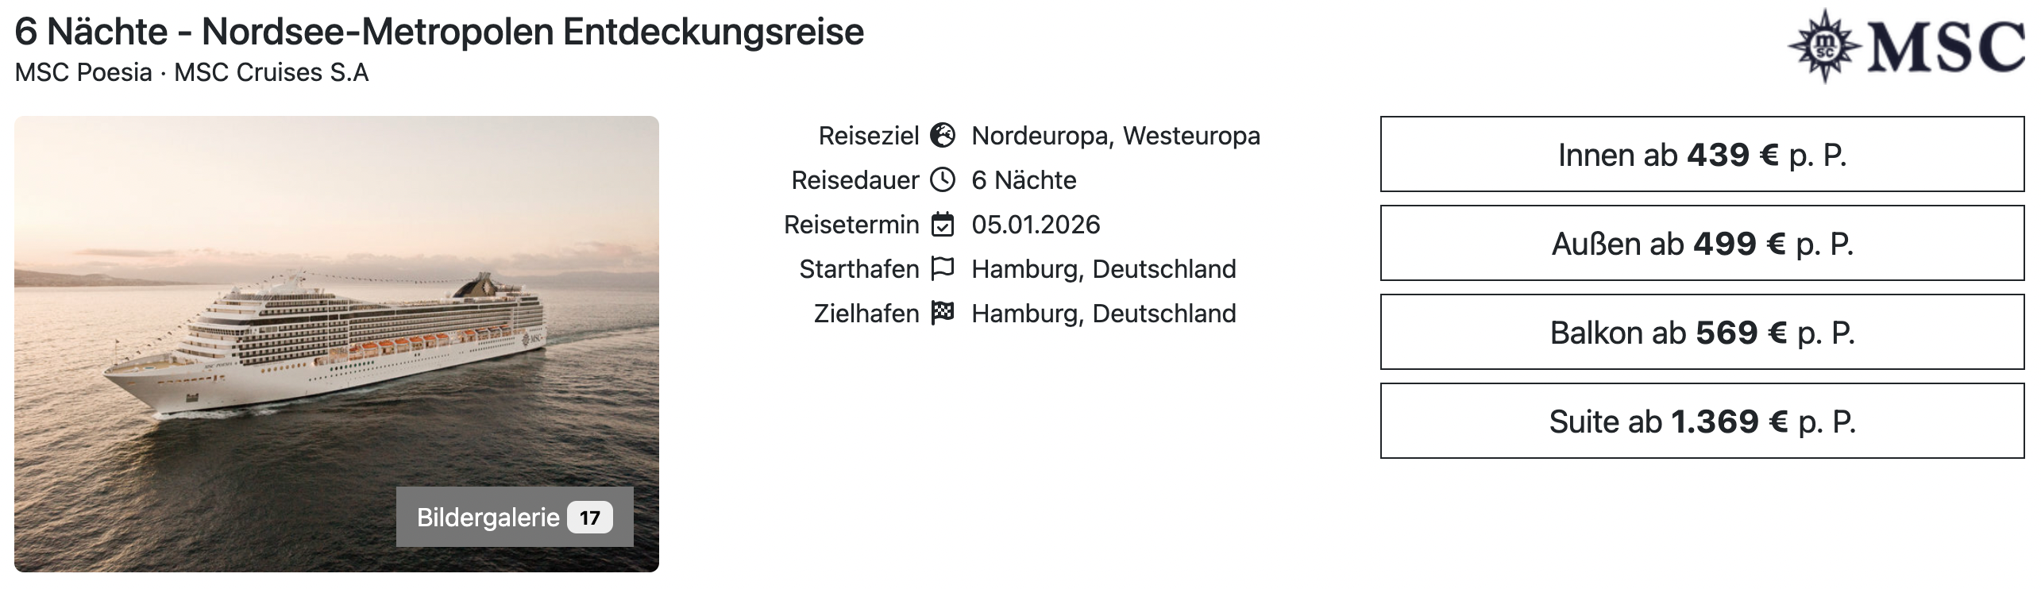Click the image count badge 17
Screen dimensions: 2041x589
click(589, 518)
